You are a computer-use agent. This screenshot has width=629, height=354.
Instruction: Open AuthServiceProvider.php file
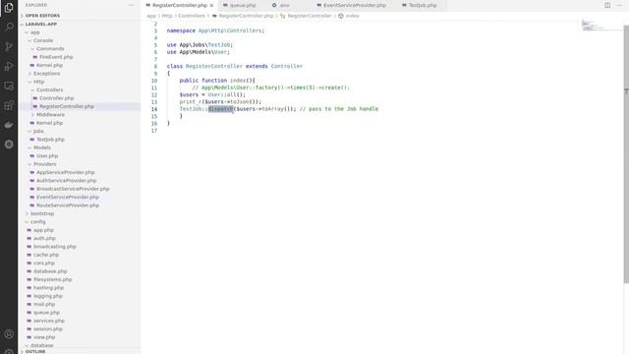66,181
